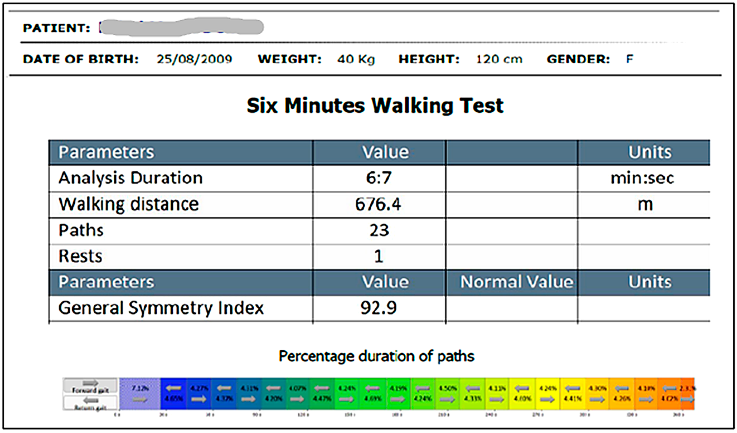Select the Walking distance value 676.4
737x433 pixels.
378,204
